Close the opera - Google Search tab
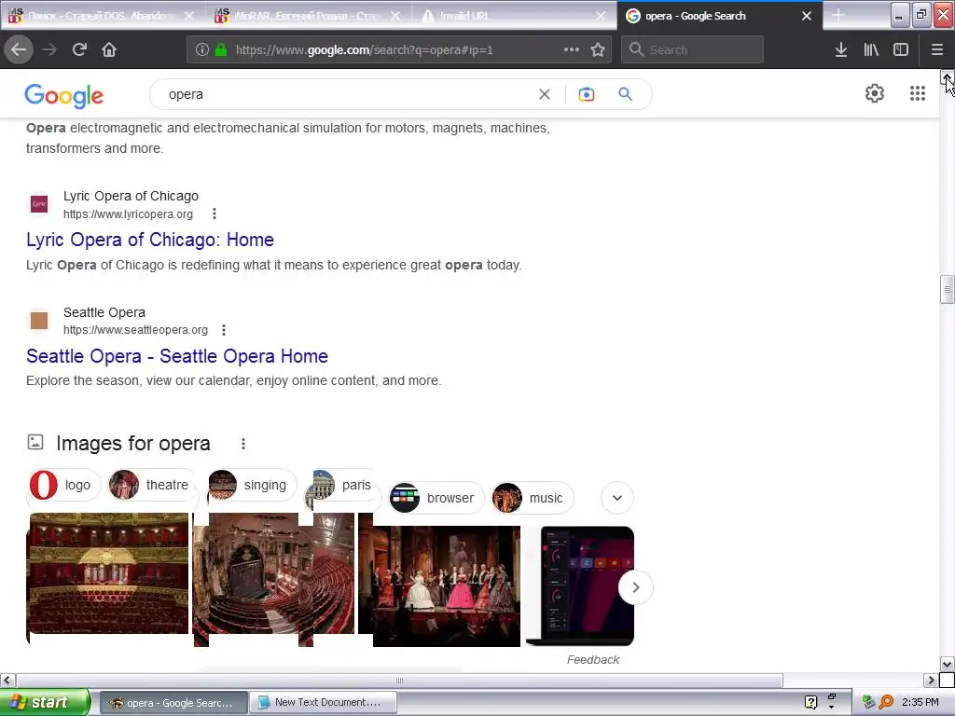The image size is (955, 716). point(807,16)
